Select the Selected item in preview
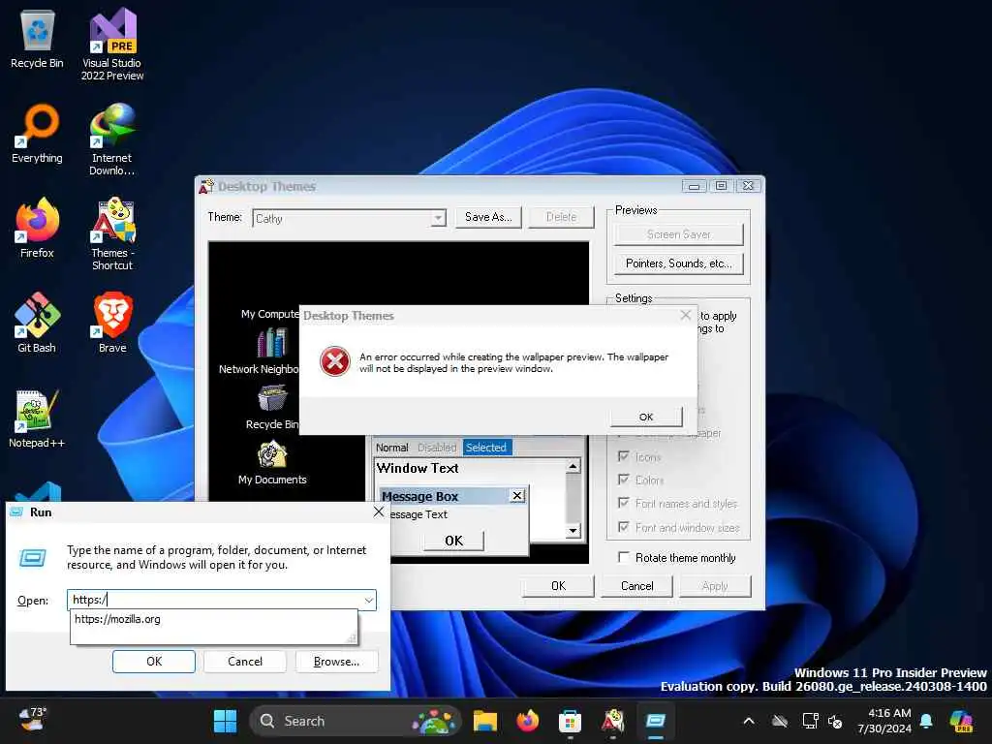 (x=486, y=448)
